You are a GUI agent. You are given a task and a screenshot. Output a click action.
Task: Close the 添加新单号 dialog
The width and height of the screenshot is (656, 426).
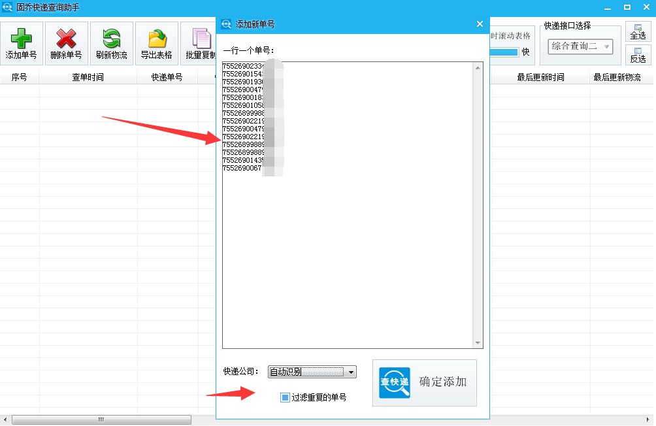480,24
